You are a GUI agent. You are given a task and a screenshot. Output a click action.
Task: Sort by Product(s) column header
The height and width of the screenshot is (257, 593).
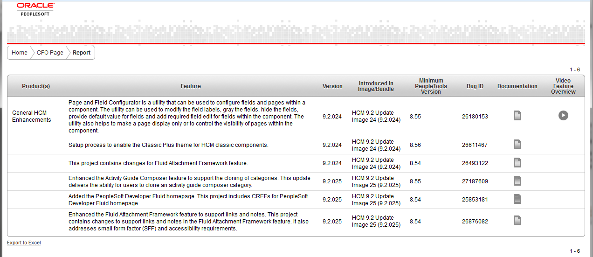(x=36, y=86)
